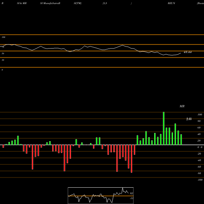Click the -60 label on MR axis
The width and height of the screenshot is (204, 204).
199,167
